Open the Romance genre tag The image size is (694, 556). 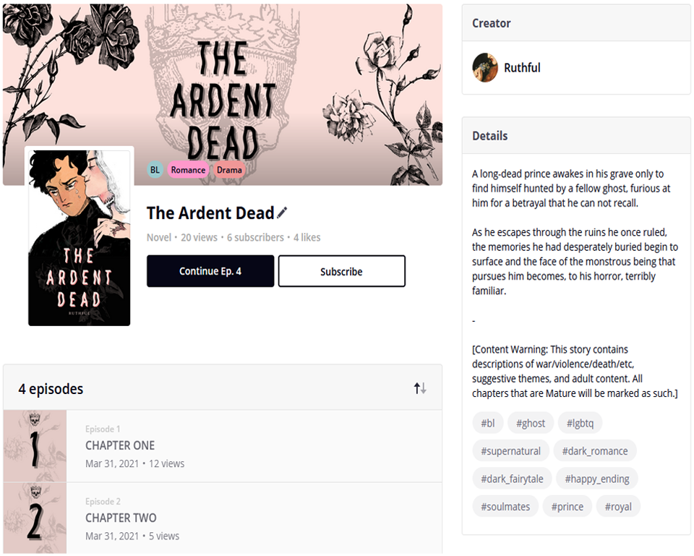pyautogui.click(x=189, y=170)
